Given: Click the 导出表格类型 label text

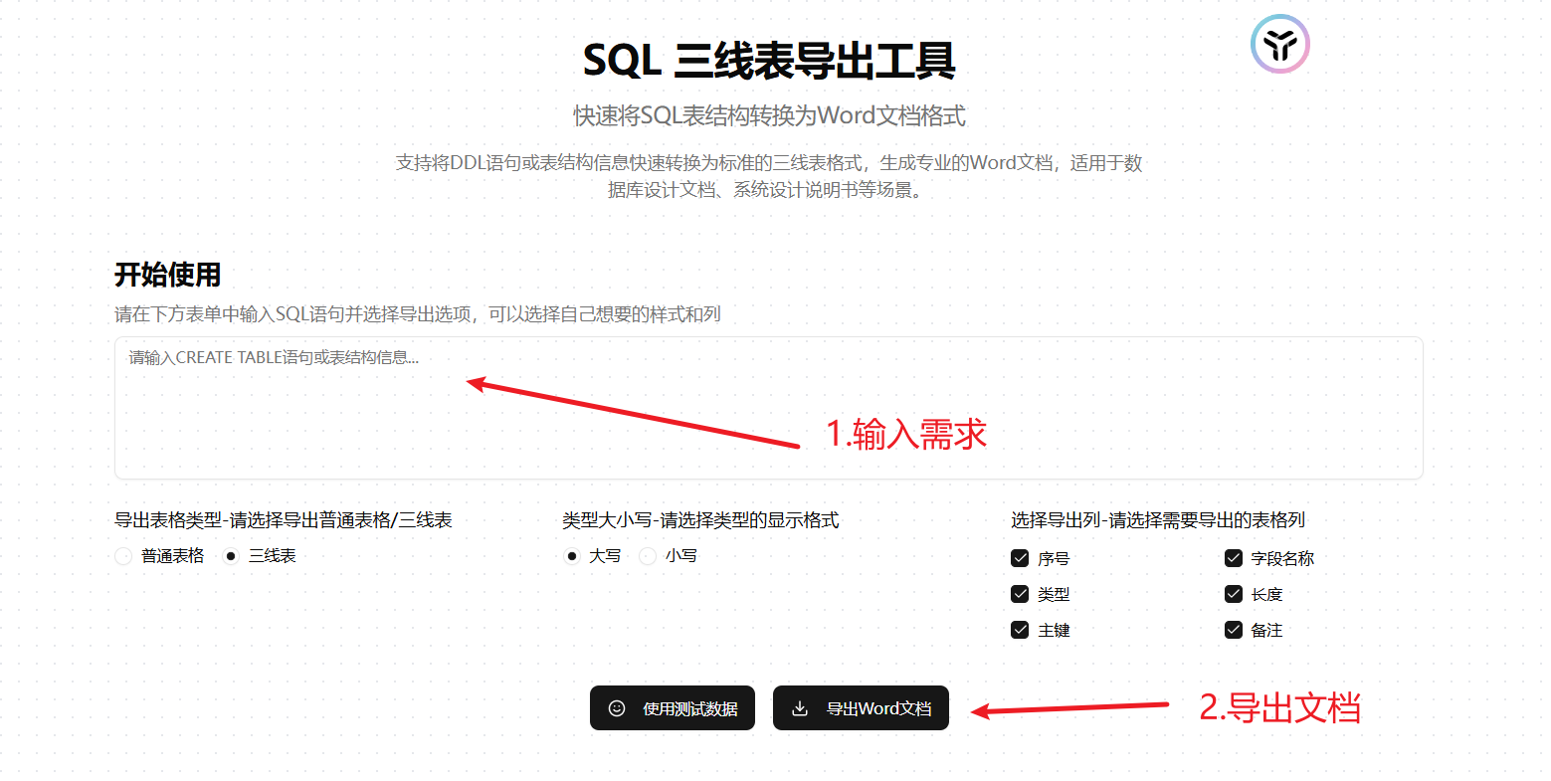Looking at the screenshot, I should click(x=284, y=520).
